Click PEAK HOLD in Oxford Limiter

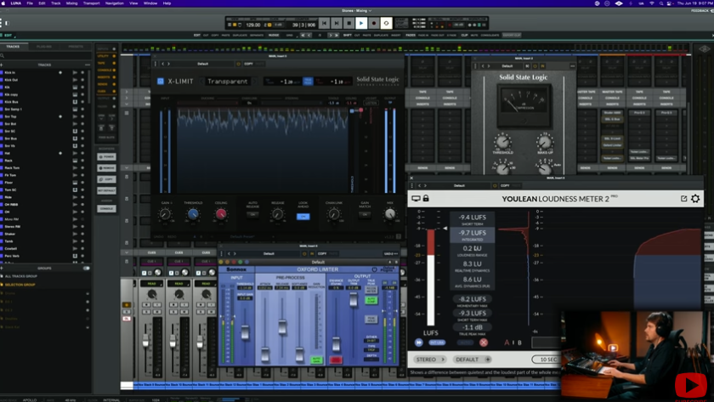coord(371,320)
